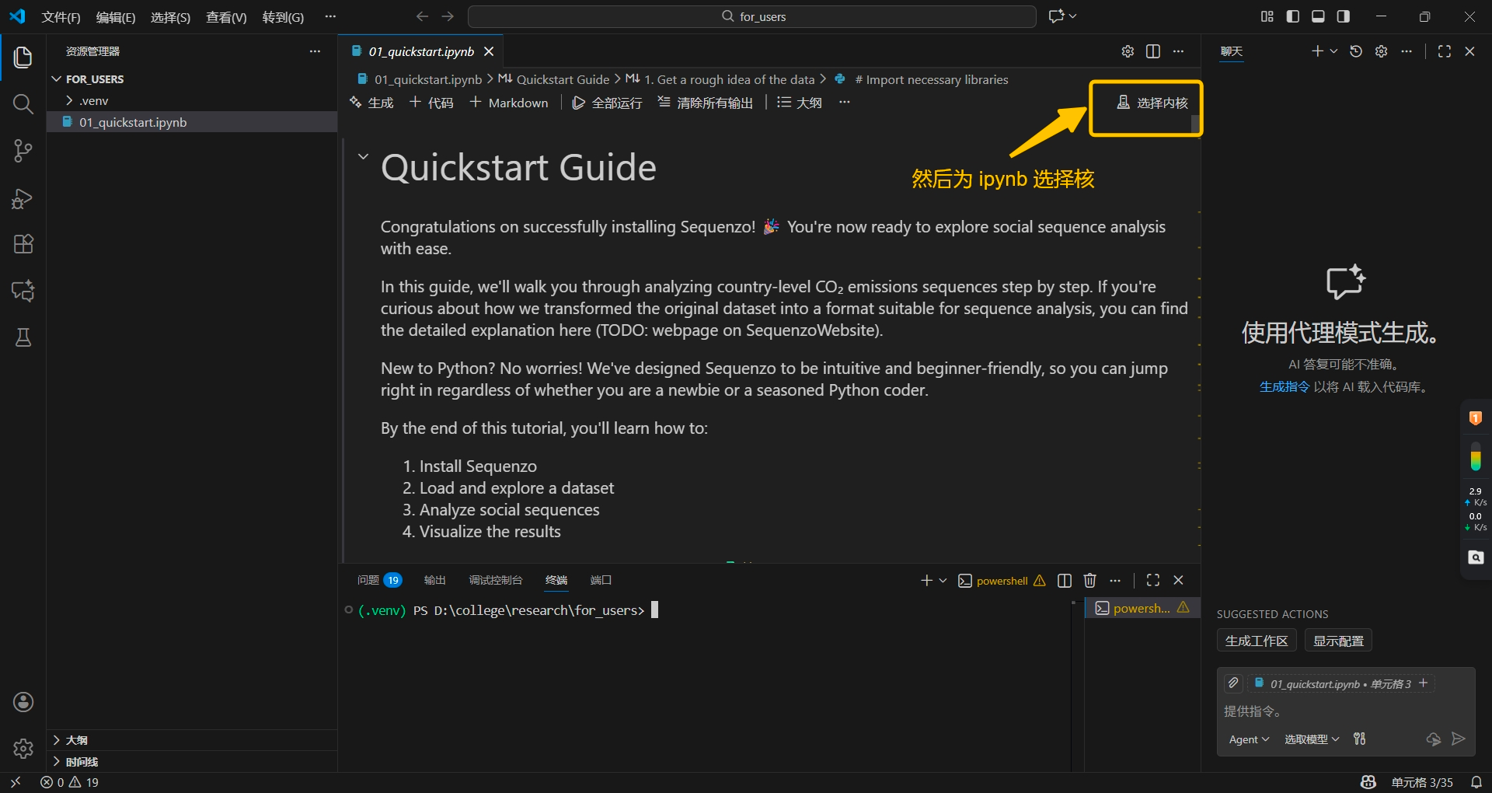Image resolution: width=1492 pixels, height=793 pixels.
Task: Open the 选取模型 model picker dropdown
Action: click(x=1311, y=739)
